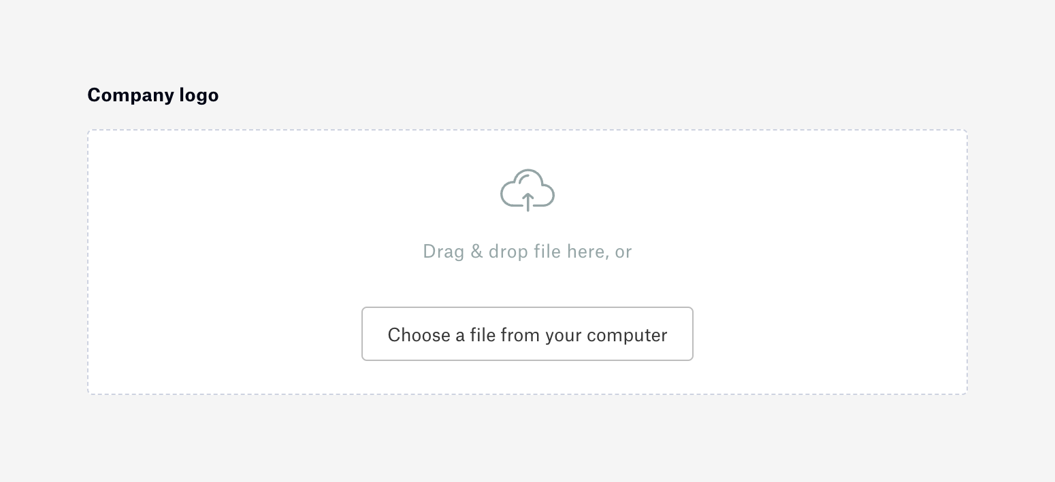Click the dashed top border of the drop zone
Screen dimensions: 1055x482
point(527,130)
